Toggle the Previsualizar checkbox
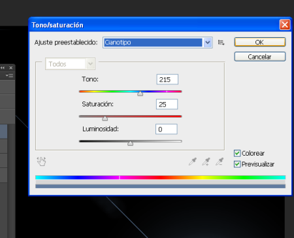294x238 pixels. tap(237, 164)
